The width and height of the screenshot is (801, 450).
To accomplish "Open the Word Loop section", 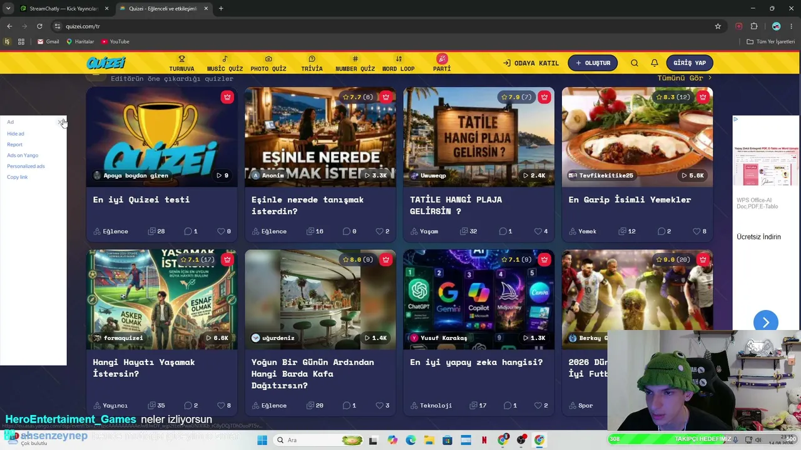I will (x=399, y=63).
